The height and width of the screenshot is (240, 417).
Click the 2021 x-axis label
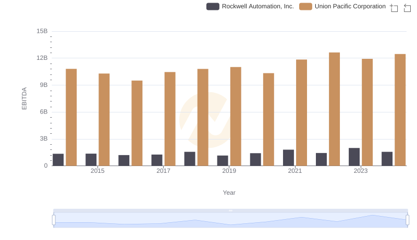[x=295, y=171]
